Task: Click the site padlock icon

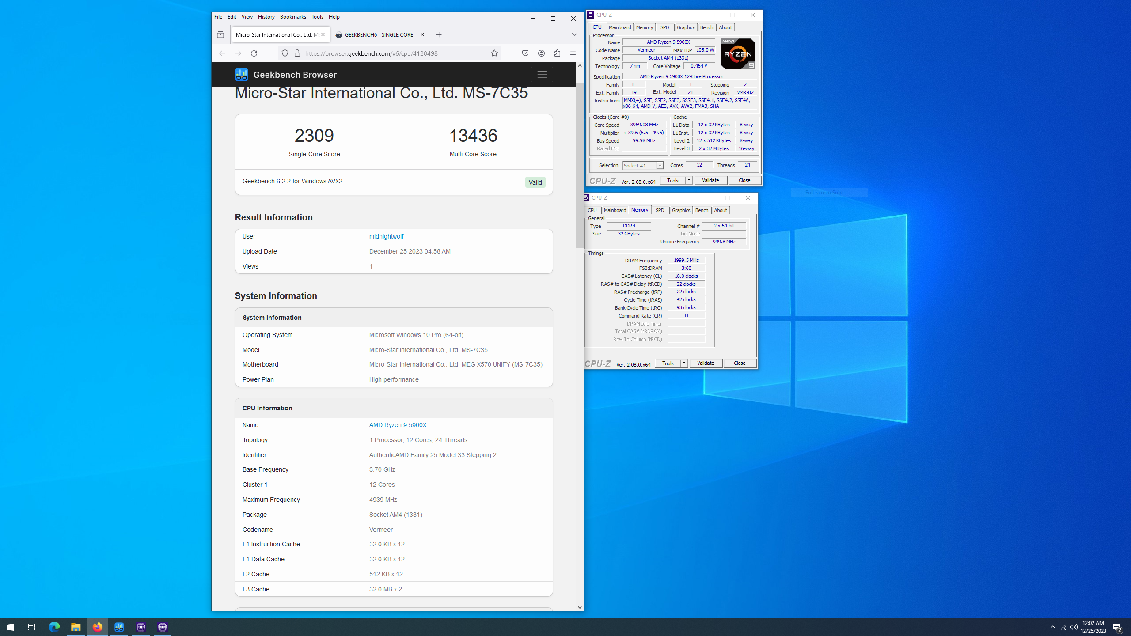Action: 297,53
